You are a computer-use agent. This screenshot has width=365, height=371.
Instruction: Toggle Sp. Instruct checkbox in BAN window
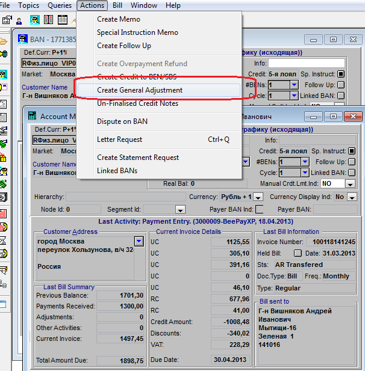(x=341, y=74)
